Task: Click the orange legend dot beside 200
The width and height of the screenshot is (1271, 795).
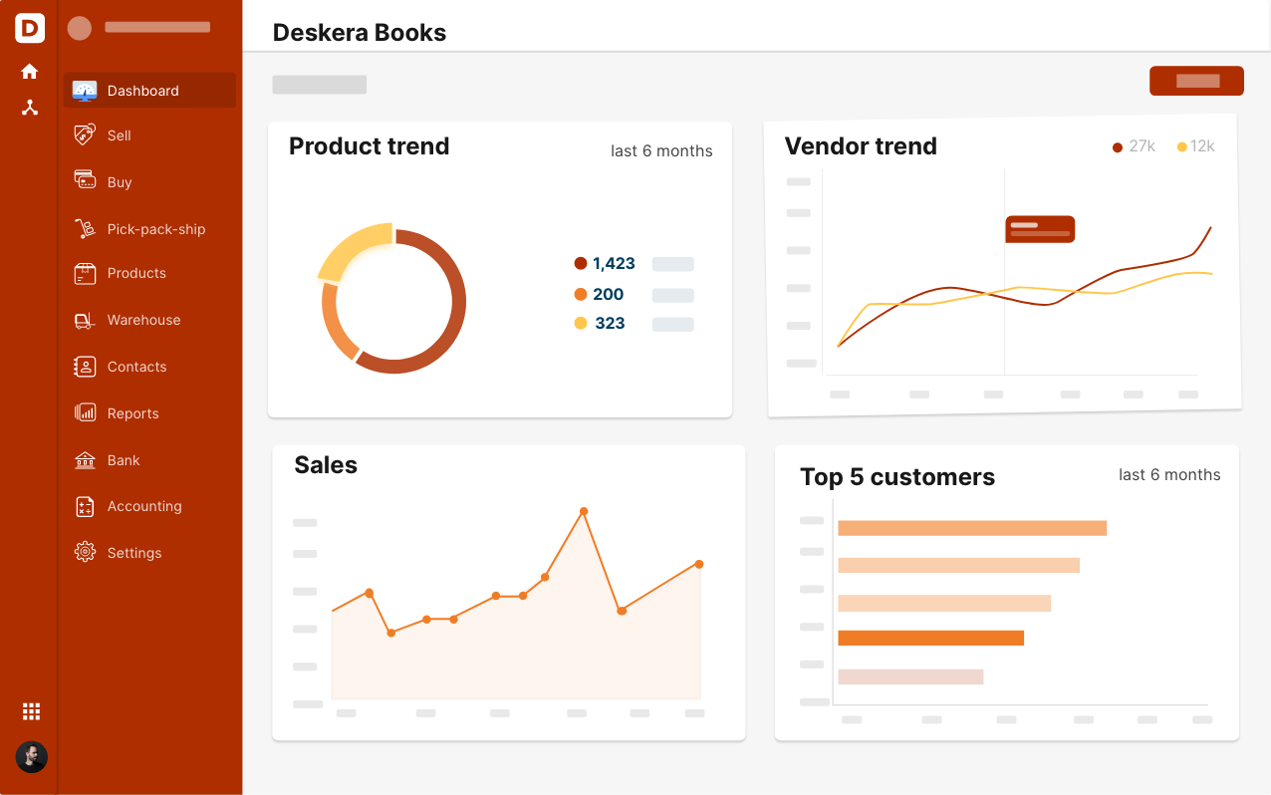Action: (x=581, y=294)
